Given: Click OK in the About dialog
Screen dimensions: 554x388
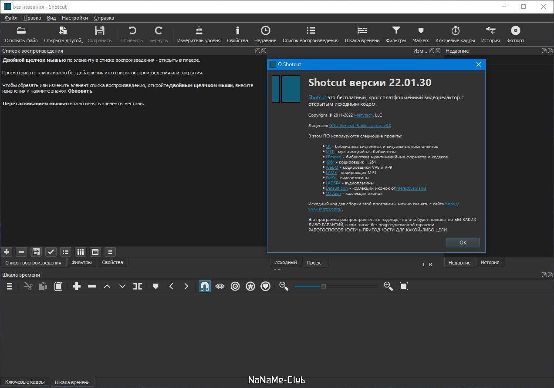Looking at the screenshot, I should point(463,243).
